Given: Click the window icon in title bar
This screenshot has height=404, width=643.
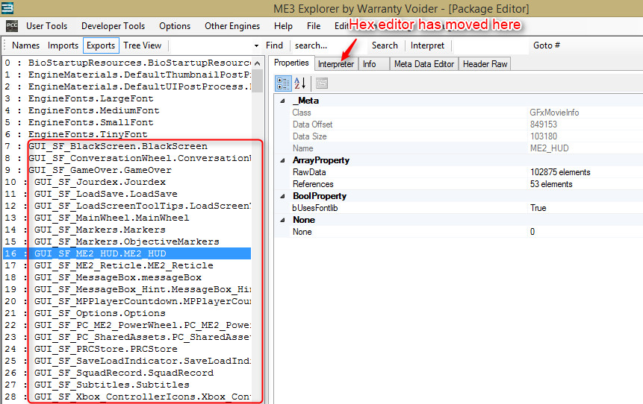Looking at the screenshot, I should [x=7, y=8].
